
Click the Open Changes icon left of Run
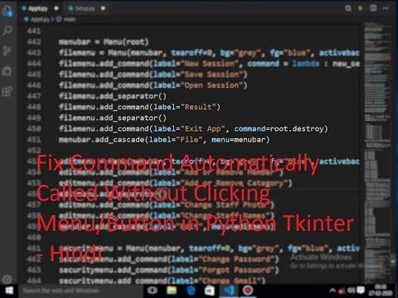tap(348, 8)
